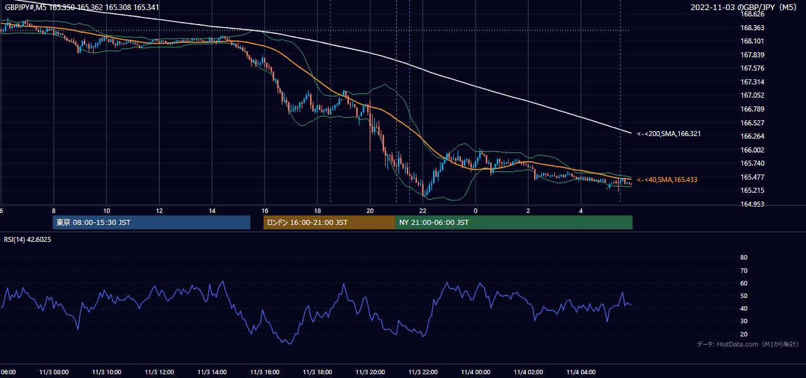Image resolution: width=806 pixels, height=378 pixels.
Task: Click price axis value 166.264
Action: [x=752, y=136]
